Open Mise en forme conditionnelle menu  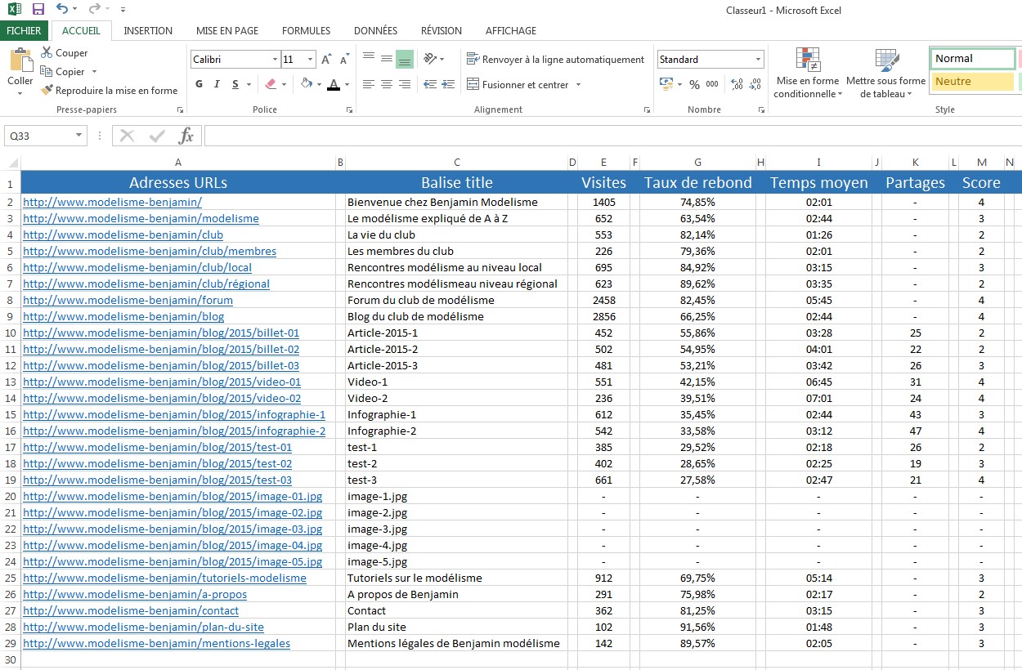807,73
